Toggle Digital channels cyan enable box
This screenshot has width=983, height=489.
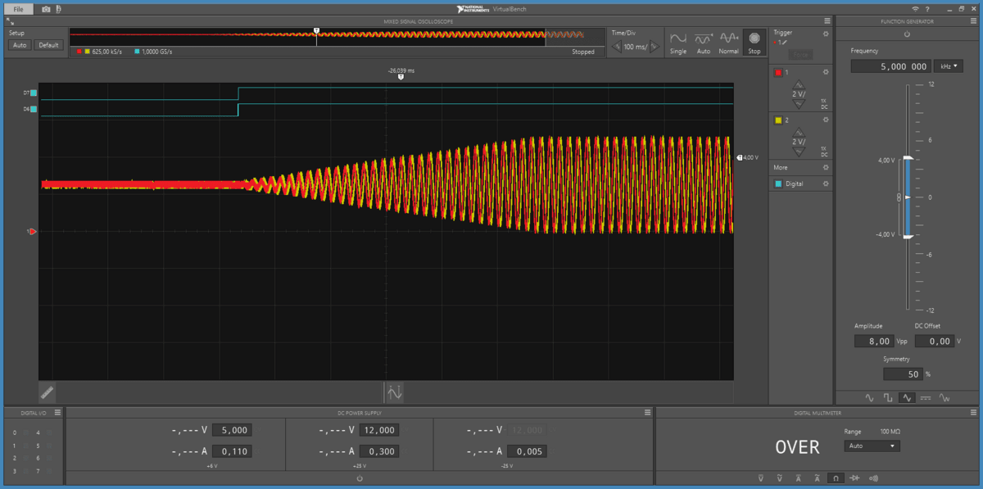click(x=779, y=184)
